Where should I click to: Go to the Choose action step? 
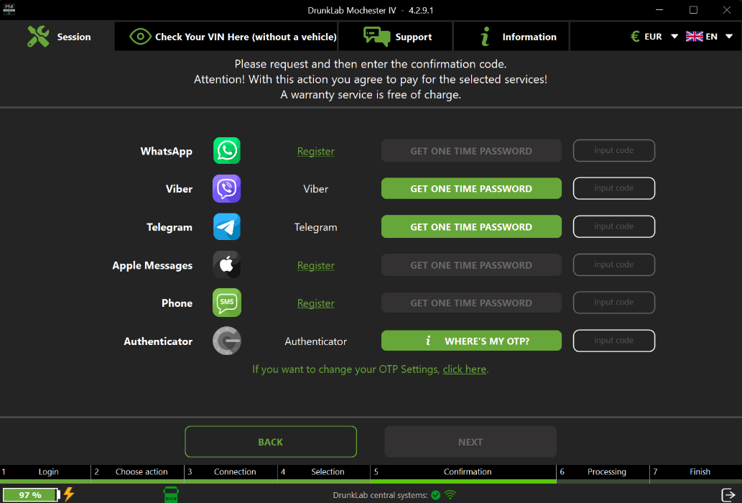141,472
